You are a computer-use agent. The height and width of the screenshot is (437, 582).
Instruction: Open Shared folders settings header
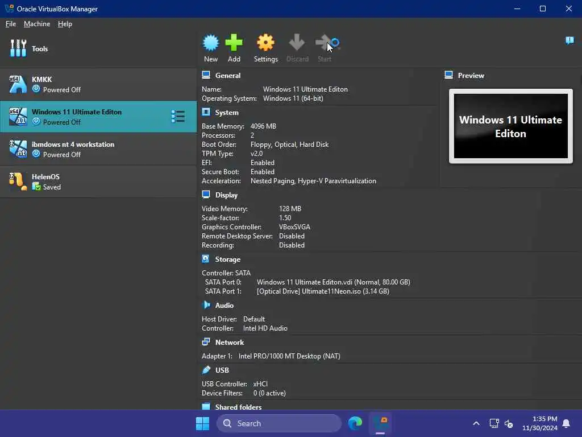pyautogui.click(x=238, y=407)
